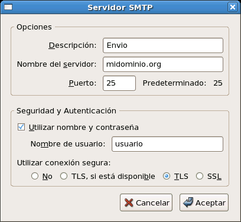Confirm settings with the Aceptar button
Screen dimensions: 241x222
tap(204, 203)
